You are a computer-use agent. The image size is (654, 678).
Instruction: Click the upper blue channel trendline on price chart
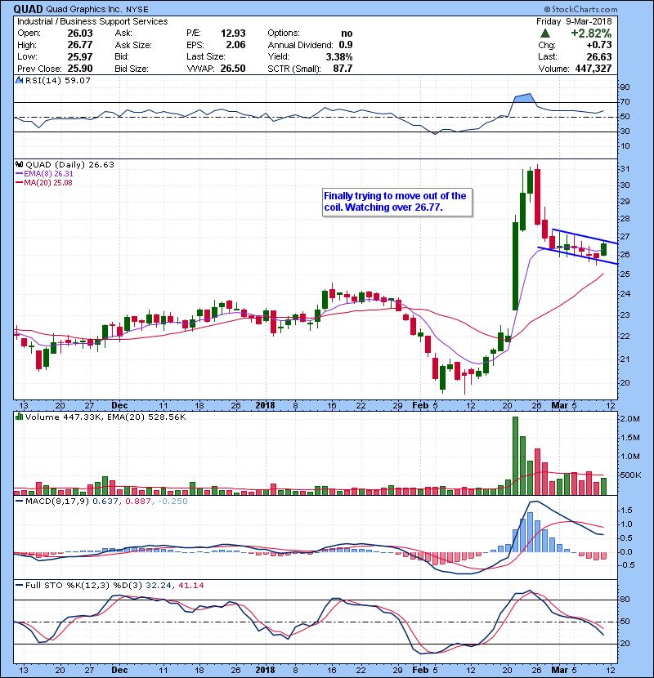(x=585, y=235)
